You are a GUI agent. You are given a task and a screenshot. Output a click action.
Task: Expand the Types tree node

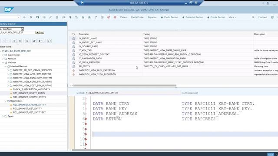click(3, 117)
